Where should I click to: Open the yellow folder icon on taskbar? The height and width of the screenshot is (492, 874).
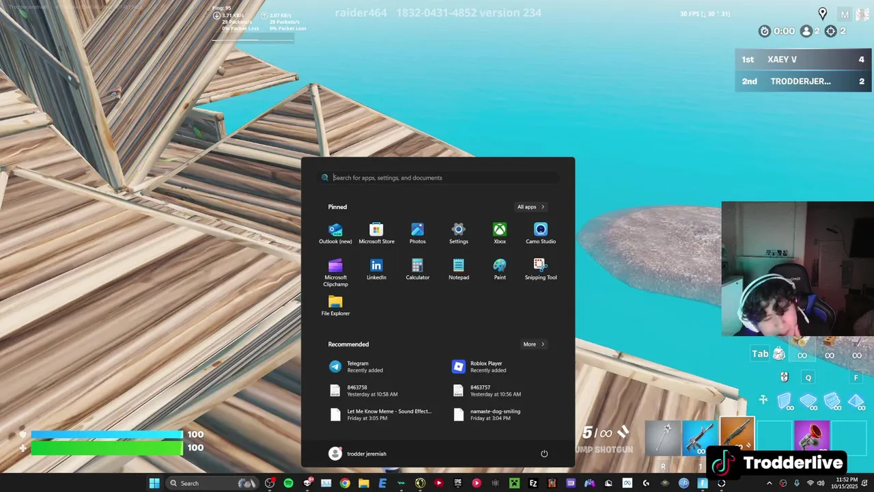pos(364,483)
